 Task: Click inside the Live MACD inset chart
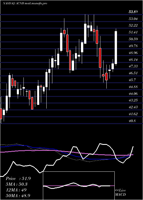coord(79,186)
